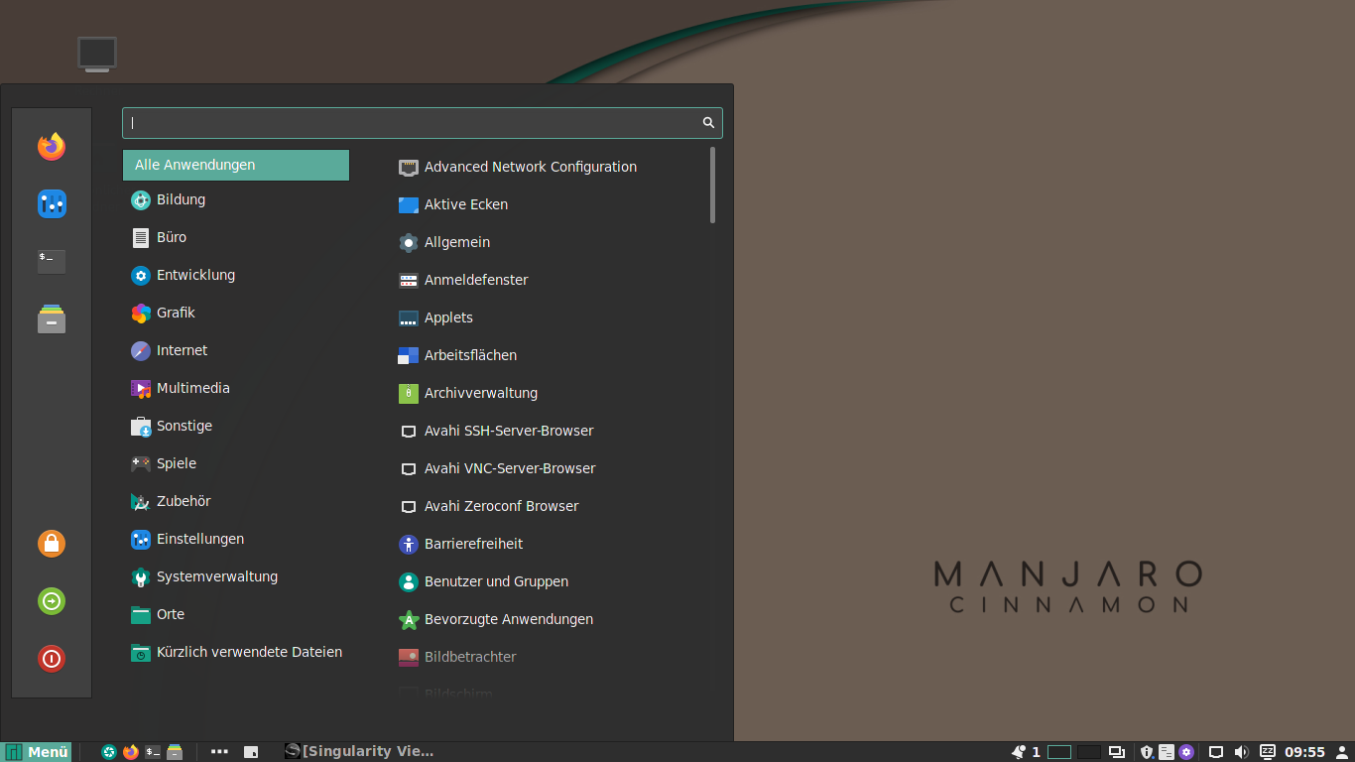
Task: Open Anmeldefenster application
Action: pyautogui.click(x=548, y=280)
